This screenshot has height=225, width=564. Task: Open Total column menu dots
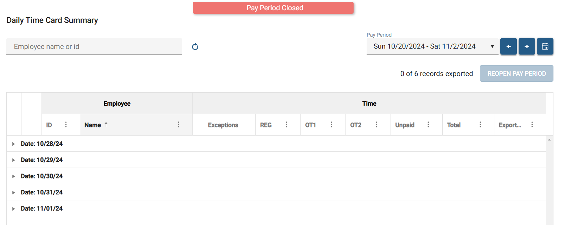(x=480, y=125)
